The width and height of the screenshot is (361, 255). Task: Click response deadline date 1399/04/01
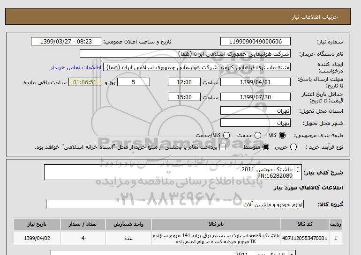pyautogui.click(x=256, y=82)
